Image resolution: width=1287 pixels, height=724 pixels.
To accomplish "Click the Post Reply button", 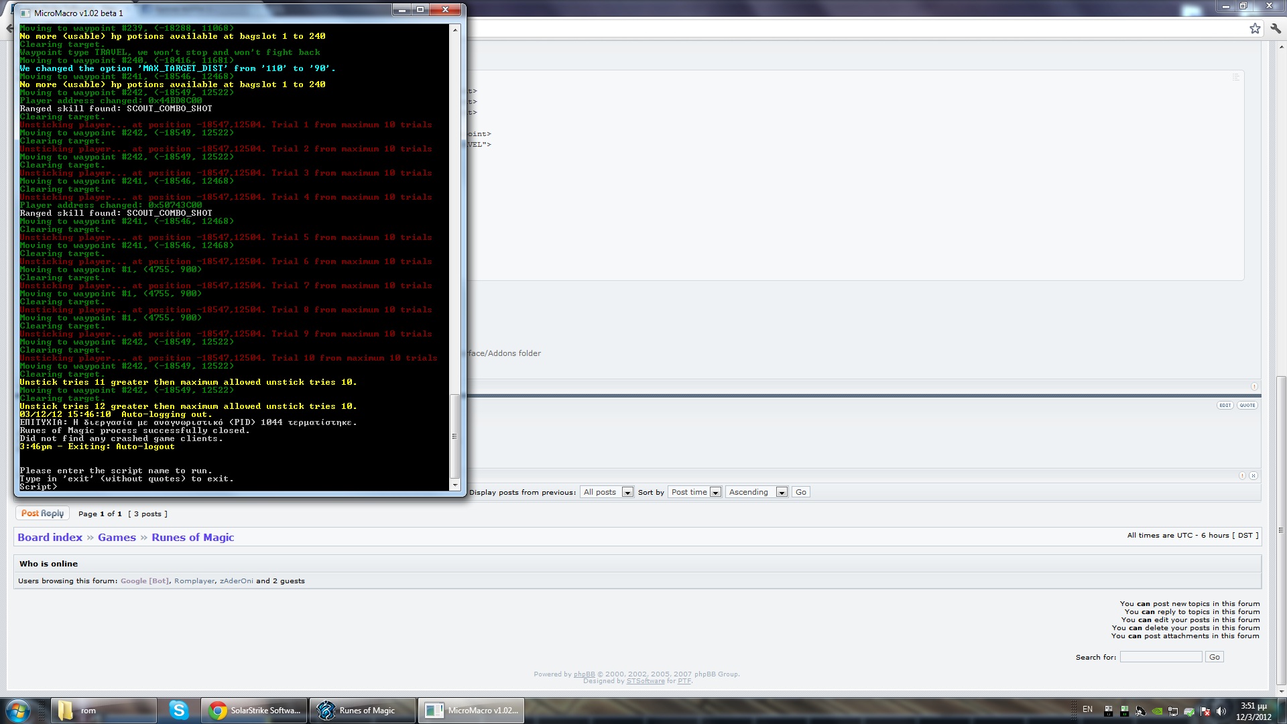I will 42,514.
